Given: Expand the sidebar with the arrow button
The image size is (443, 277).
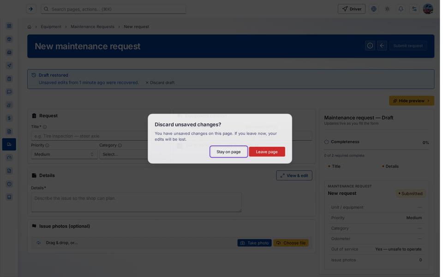Looking at the screenshot, I should pos(30,9).
